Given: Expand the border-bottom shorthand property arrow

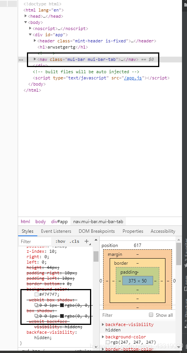Looking at the screenshot, I should (x=64, y=284).
